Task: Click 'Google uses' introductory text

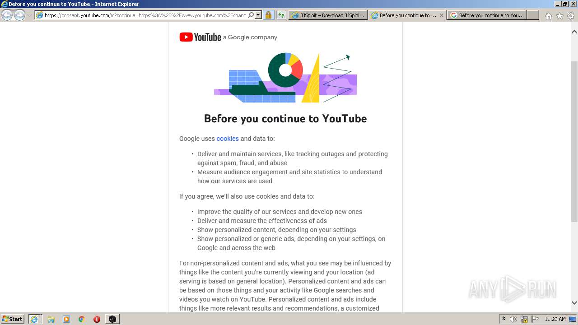Action: 197,139
